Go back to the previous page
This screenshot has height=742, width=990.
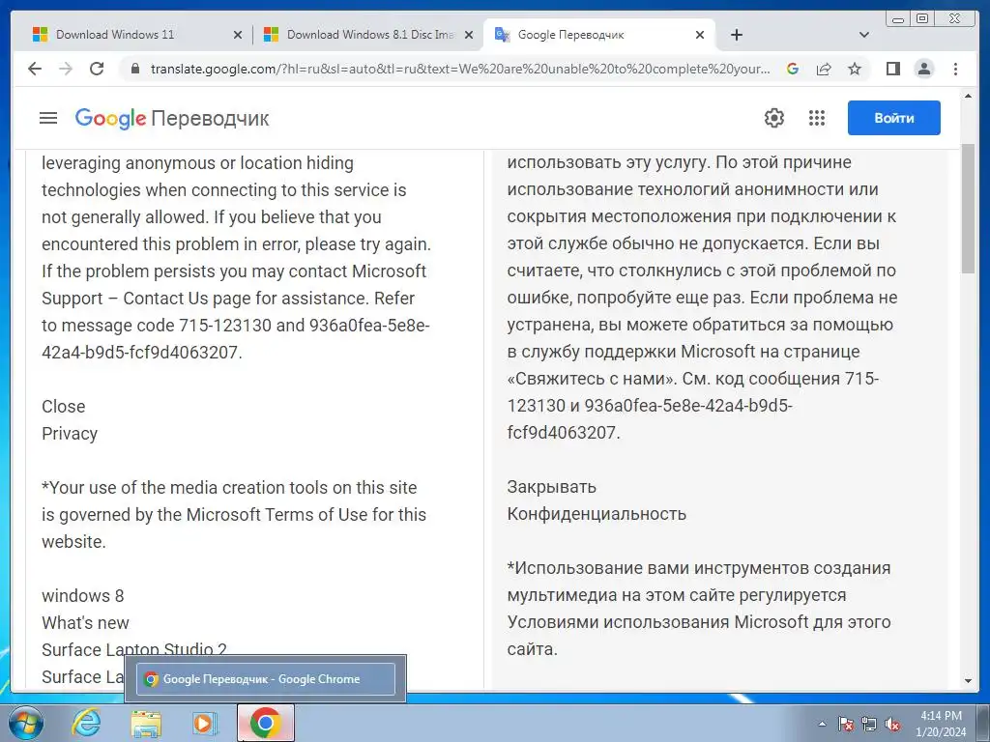tap(35, 69)
